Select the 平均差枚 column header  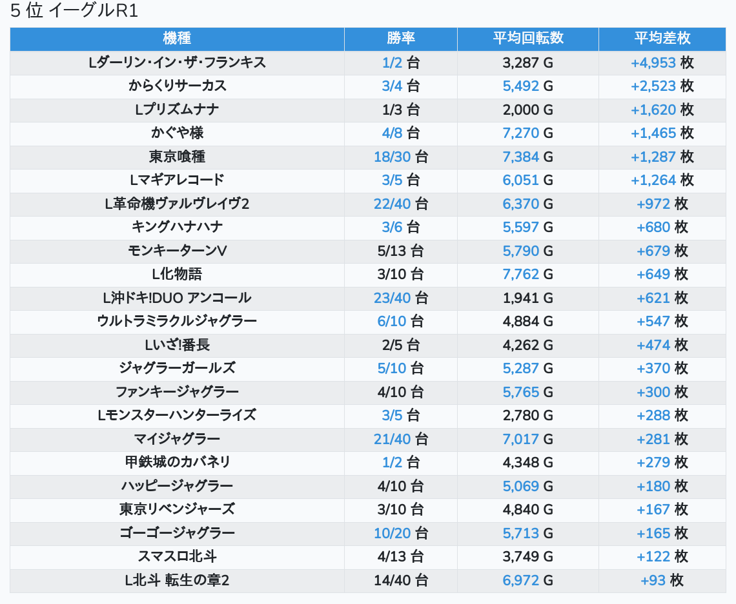pos(662,39)
